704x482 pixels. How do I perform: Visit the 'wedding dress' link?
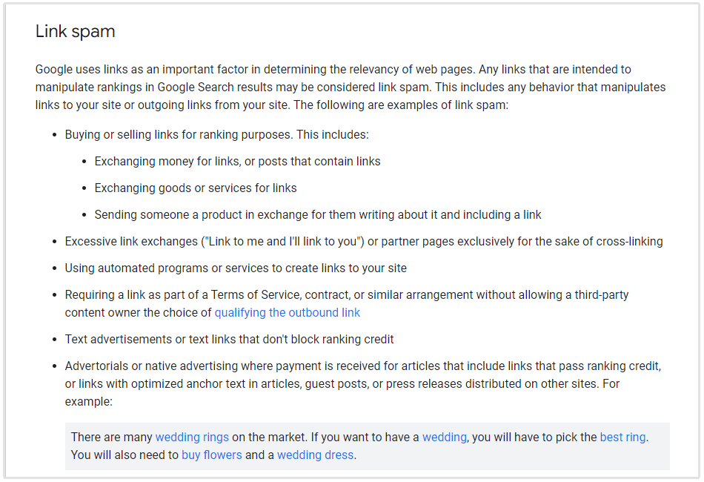click(x=316, y=455)
